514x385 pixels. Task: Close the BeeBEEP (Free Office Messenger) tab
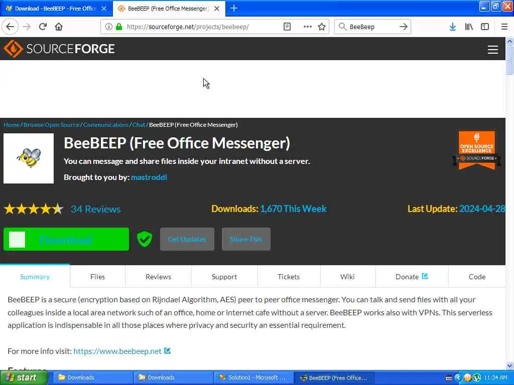[217, 9]
